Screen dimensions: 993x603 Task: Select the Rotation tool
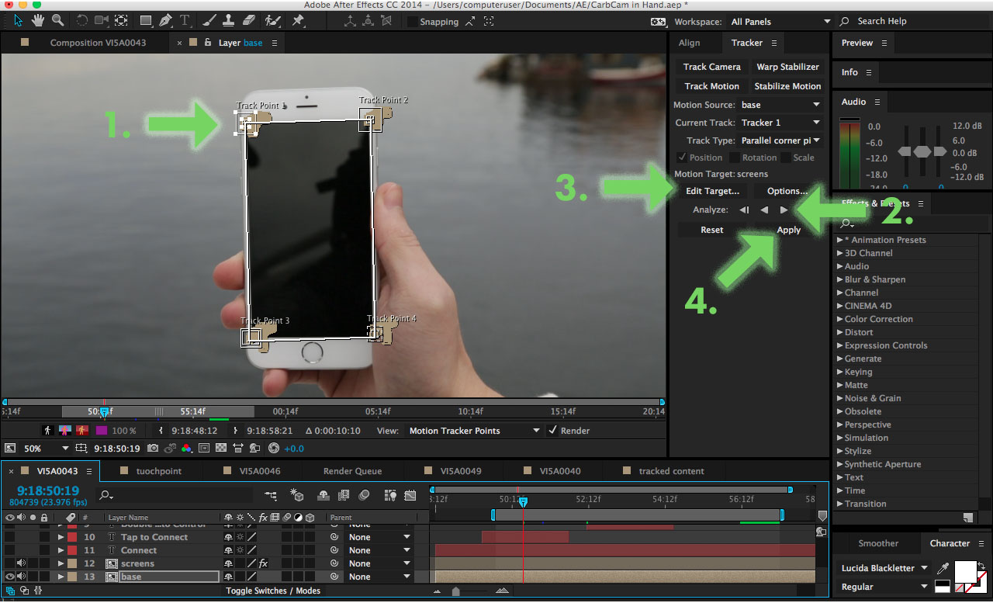click(x=82, y=21)
